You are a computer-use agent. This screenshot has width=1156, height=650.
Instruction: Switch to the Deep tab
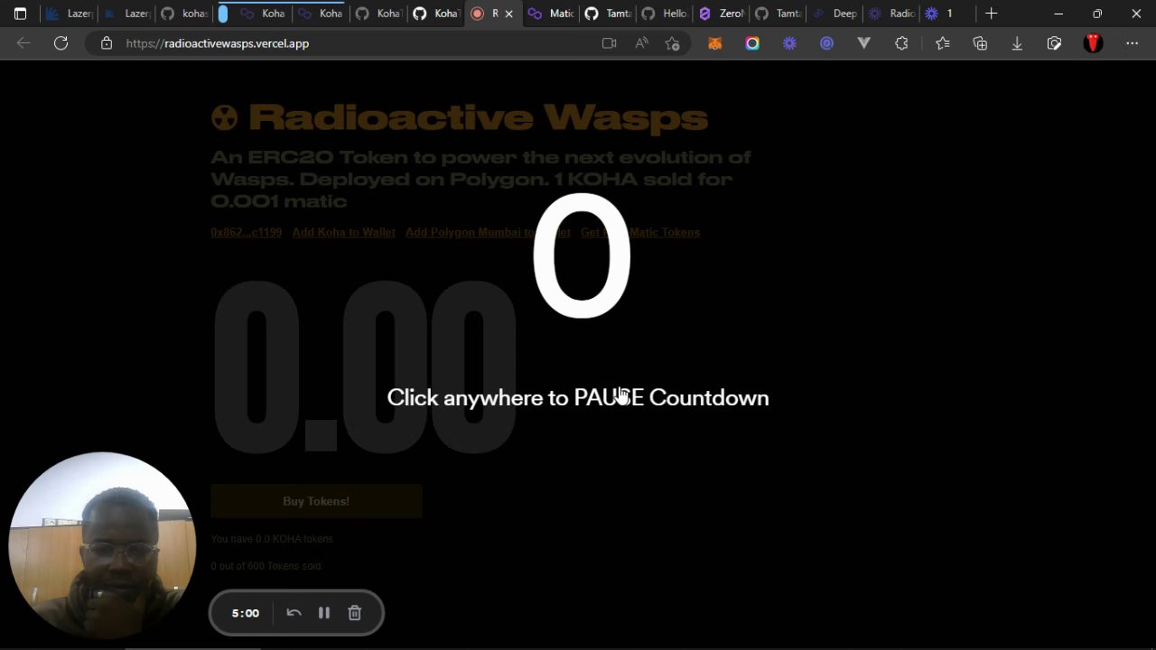tap(834, 14)
